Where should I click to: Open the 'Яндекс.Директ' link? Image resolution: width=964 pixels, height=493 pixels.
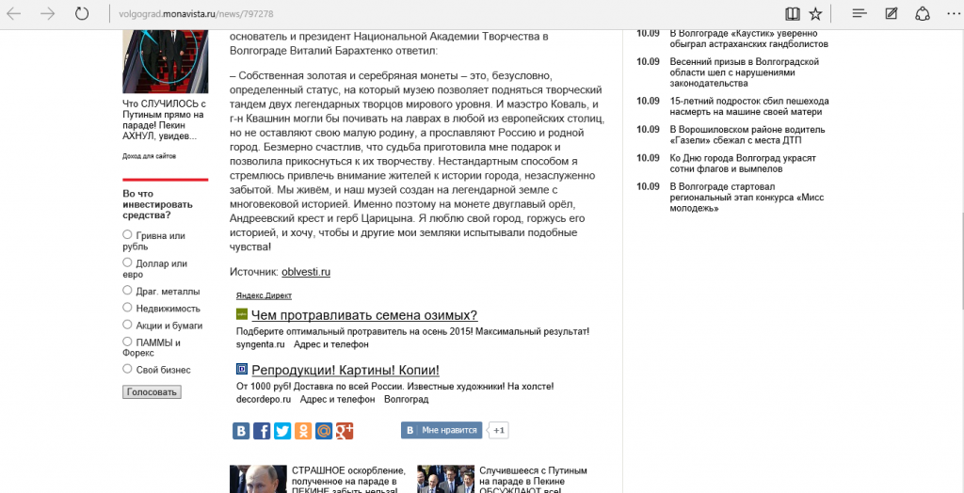click(x=264, y=295)
